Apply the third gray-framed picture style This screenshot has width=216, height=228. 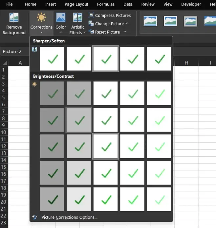click(x=190, y=21)
